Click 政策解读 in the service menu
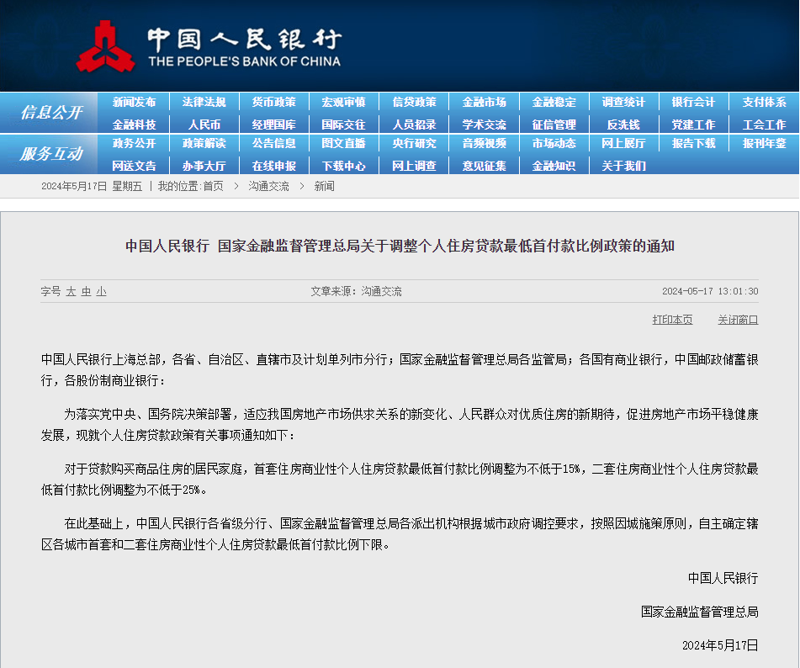 click(204, 144)
